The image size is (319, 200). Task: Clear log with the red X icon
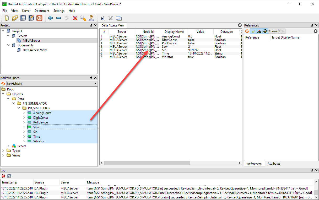click(x=3, y=176)
